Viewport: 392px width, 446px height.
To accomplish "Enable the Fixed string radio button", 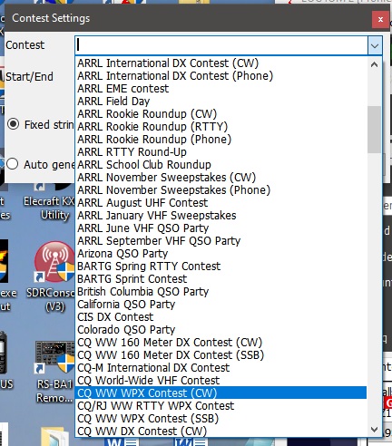I will pyautogui.click(x=14, y=124).
